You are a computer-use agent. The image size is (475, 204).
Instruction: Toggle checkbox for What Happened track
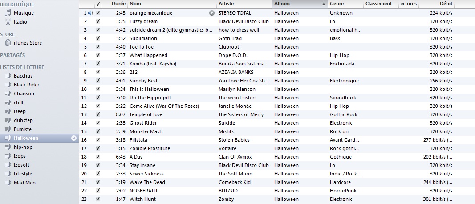click(x=98, y=55)
